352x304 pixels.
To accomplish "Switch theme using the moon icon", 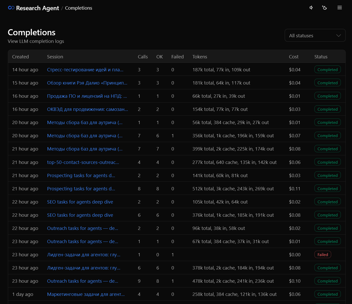I will coord(325,8).
